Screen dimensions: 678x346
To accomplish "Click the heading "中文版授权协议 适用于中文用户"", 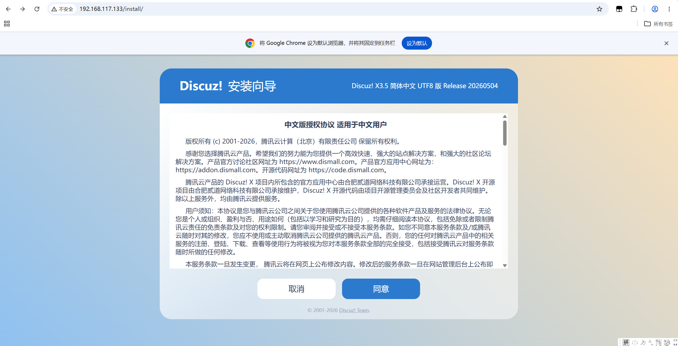I will coord(335,125).
